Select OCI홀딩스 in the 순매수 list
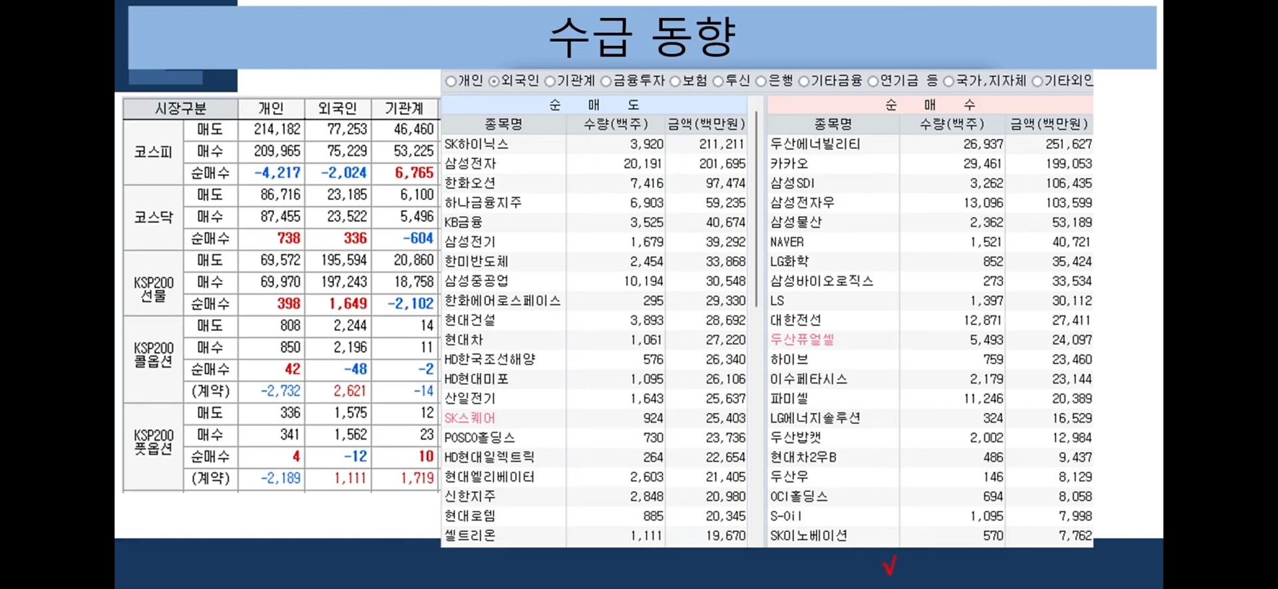The width and height of the screenshot is (1278, 589). click(x=799, y=497)
